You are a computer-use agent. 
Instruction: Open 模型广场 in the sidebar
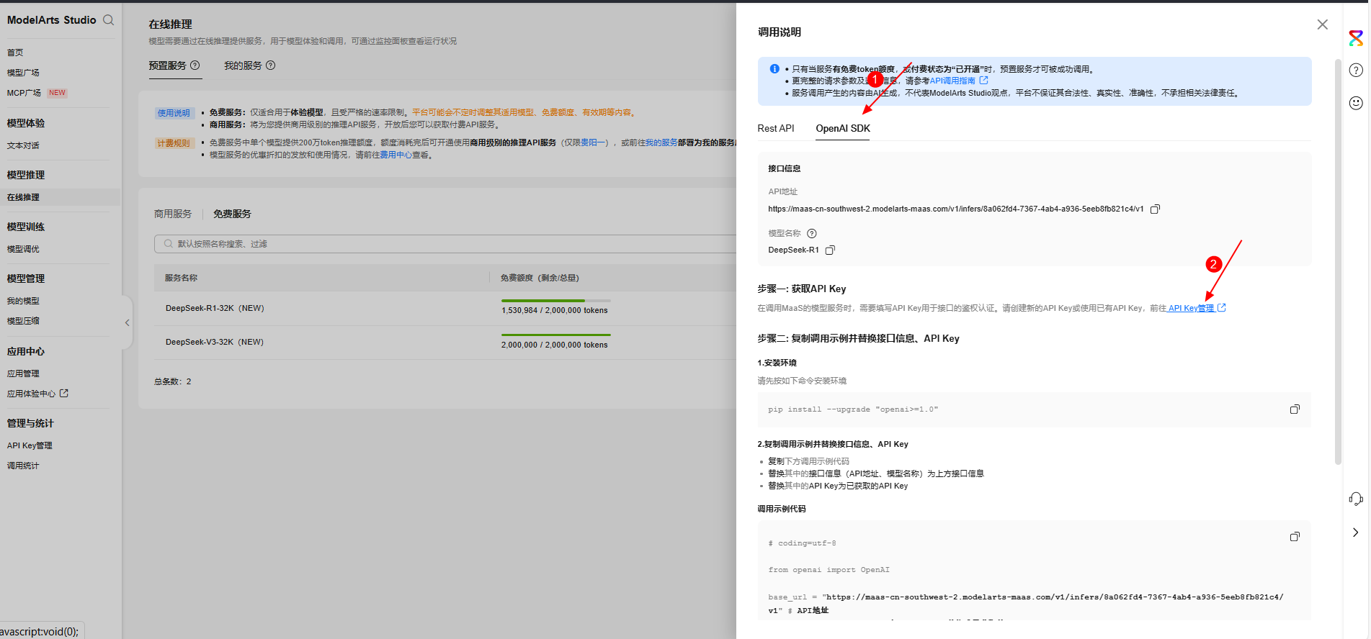[23, 73]
